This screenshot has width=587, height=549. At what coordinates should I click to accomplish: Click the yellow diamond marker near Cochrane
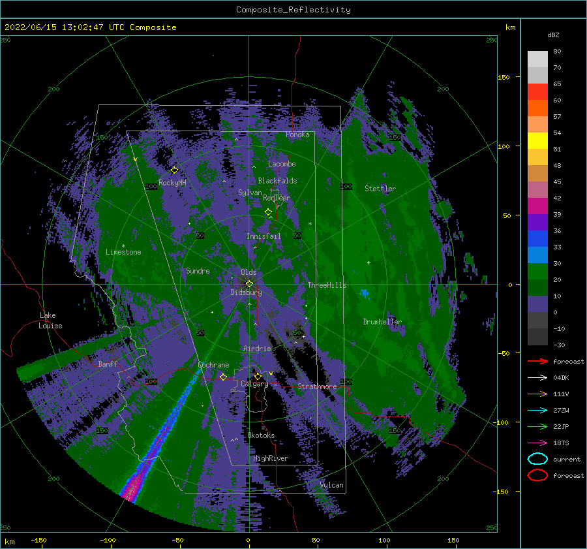tap(223, 377)
